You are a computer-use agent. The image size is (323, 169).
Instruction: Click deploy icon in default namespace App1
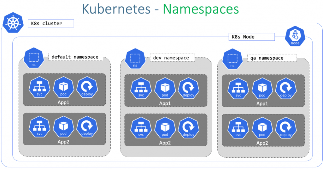tap(87, 87)
